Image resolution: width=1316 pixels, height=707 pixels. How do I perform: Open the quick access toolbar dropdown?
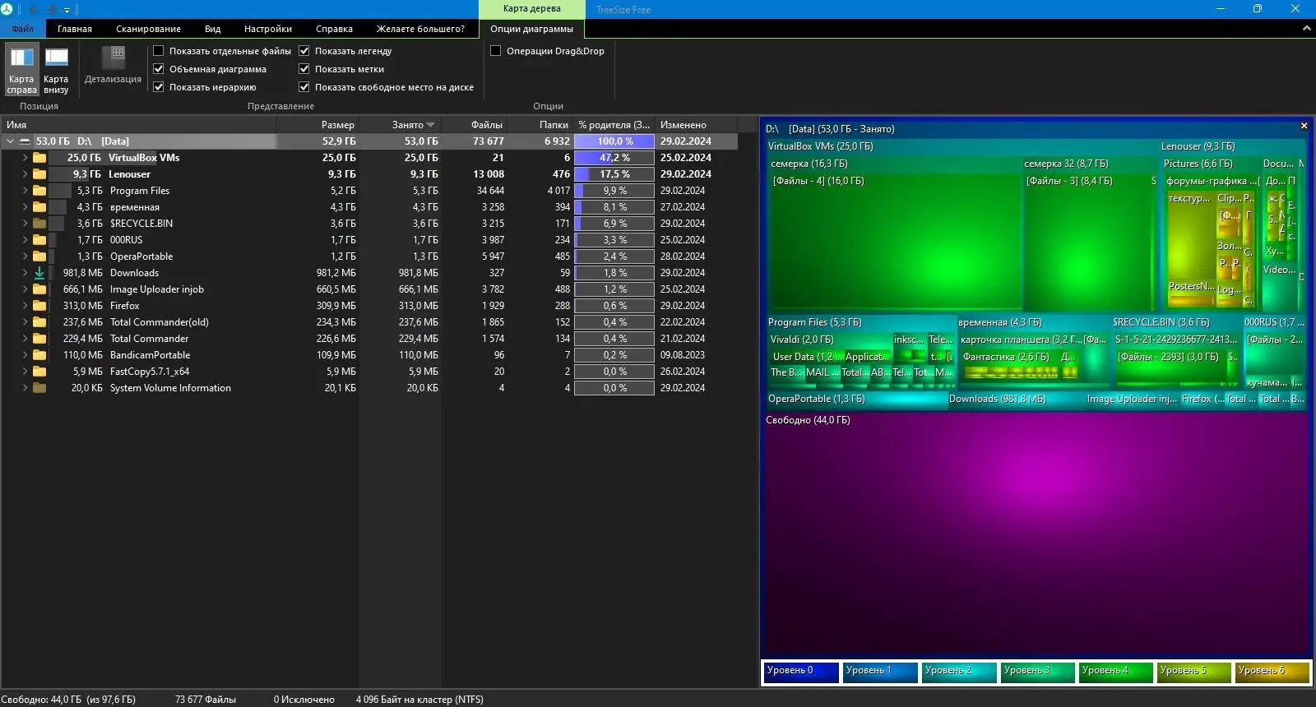pos(67,10)
